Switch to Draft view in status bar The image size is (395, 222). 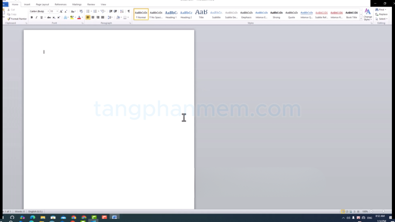358,212
